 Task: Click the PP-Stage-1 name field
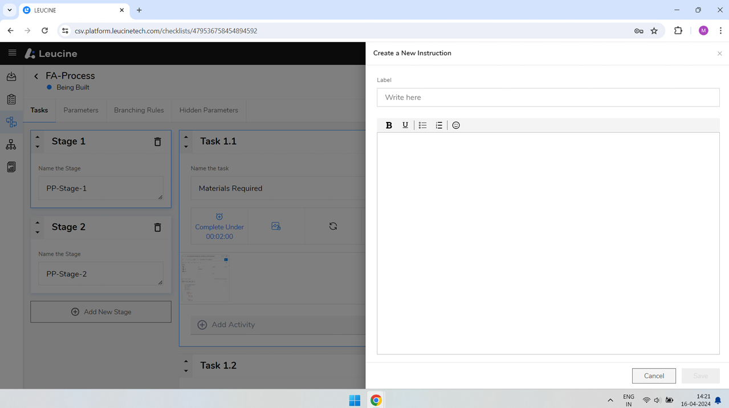101,188
